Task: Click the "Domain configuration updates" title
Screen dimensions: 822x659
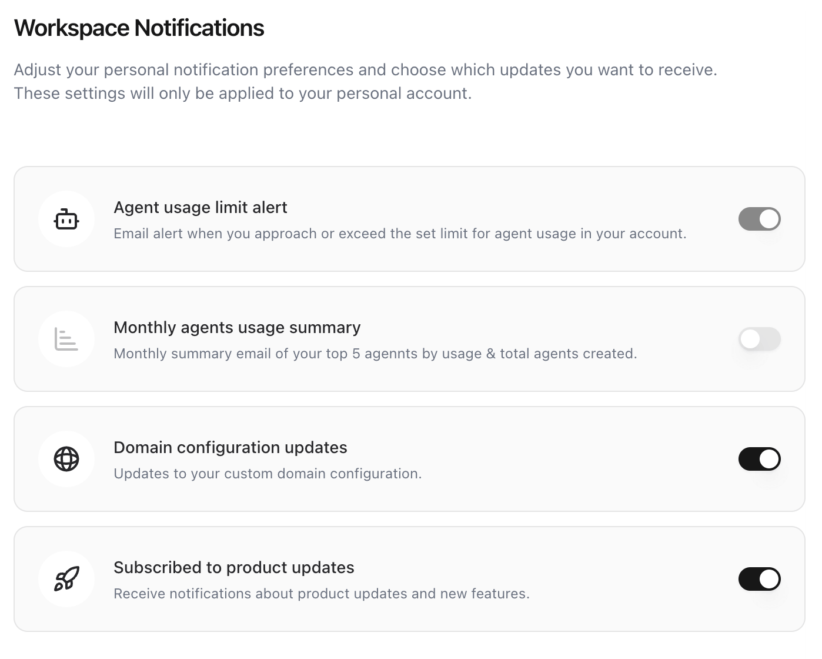Action: pyautogui.click(x=230, y=448)
